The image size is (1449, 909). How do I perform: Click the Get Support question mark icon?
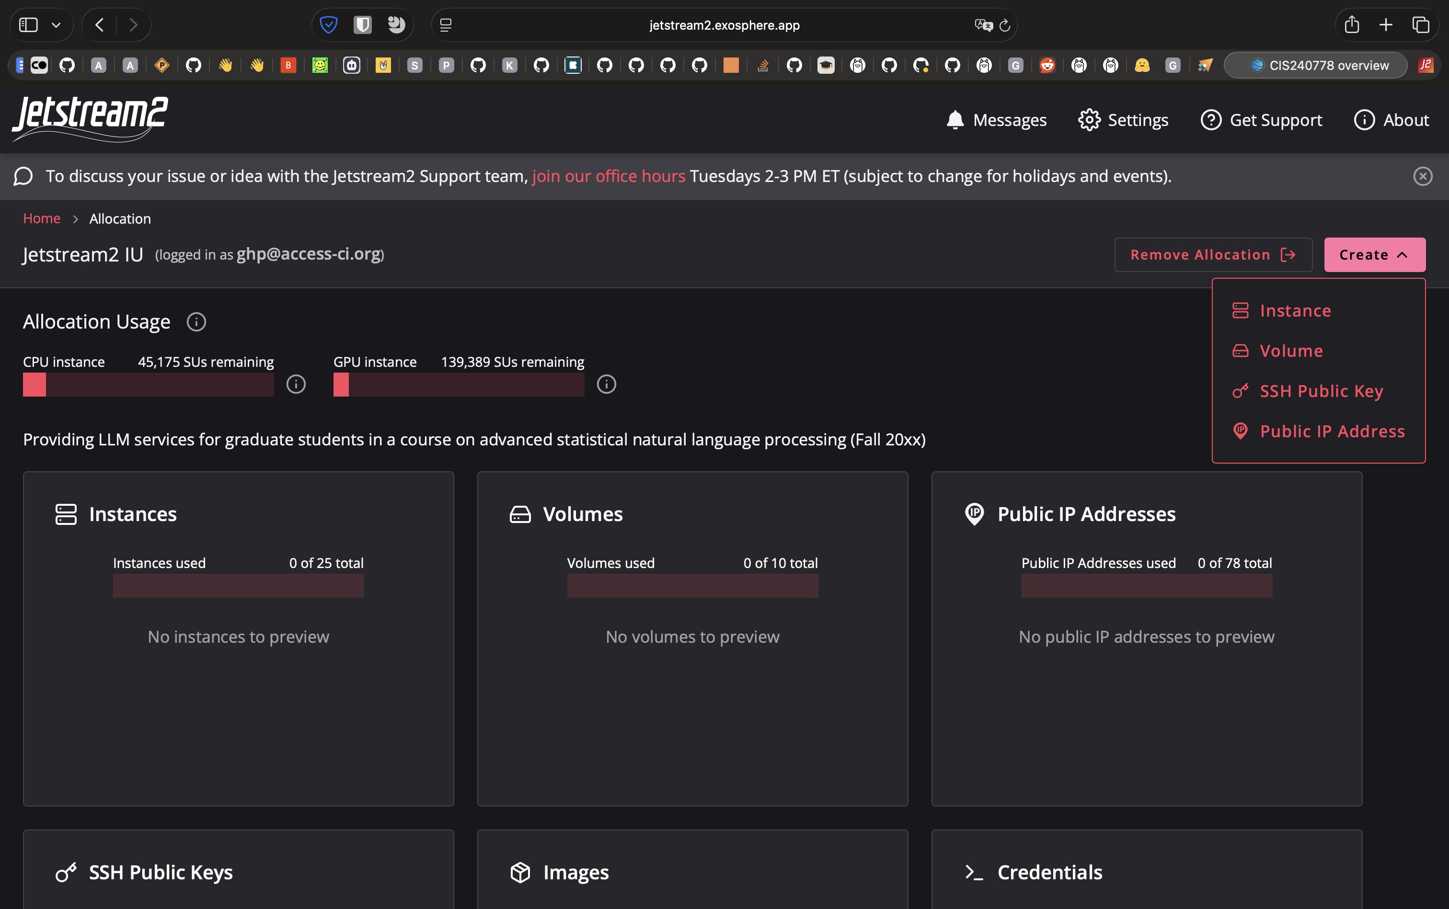click(x=1211, y=120)
